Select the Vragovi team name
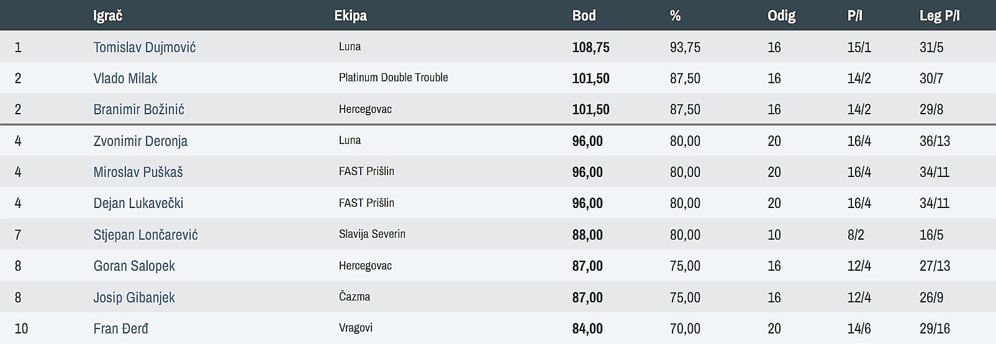This screenshot has width=996, height=344. click(x=355, y=328)
